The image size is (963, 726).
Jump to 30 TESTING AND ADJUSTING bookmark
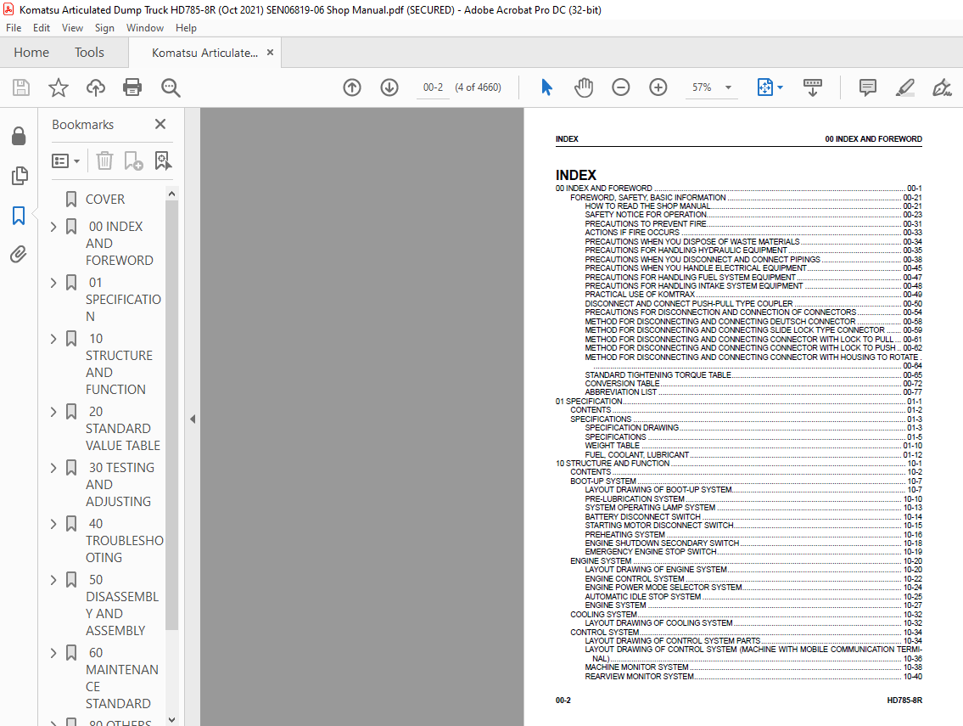point(120,484)
